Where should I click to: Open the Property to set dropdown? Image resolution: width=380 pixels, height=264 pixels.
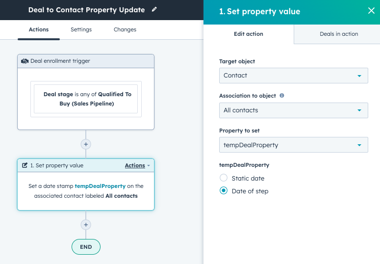coord(294,145)
